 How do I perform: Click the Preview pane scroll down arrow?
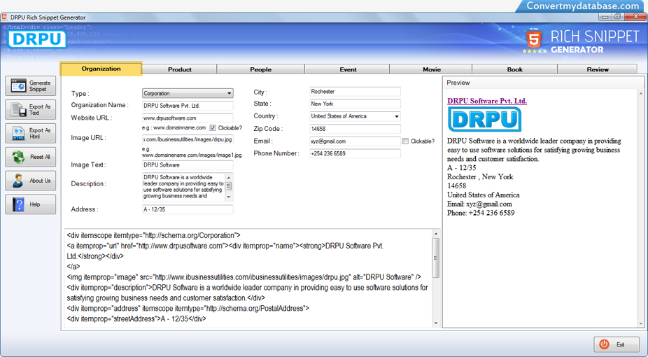(641, 324)
